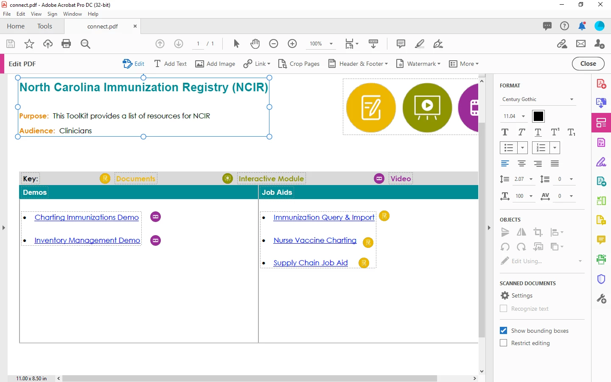Click the Save file icon
This screenshot has height=382, width=611.
point(11,44)
